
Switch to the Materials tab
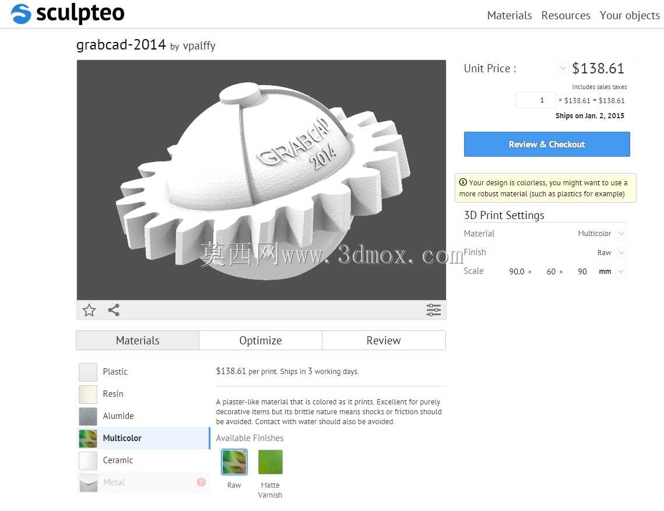tap(138, 340)
